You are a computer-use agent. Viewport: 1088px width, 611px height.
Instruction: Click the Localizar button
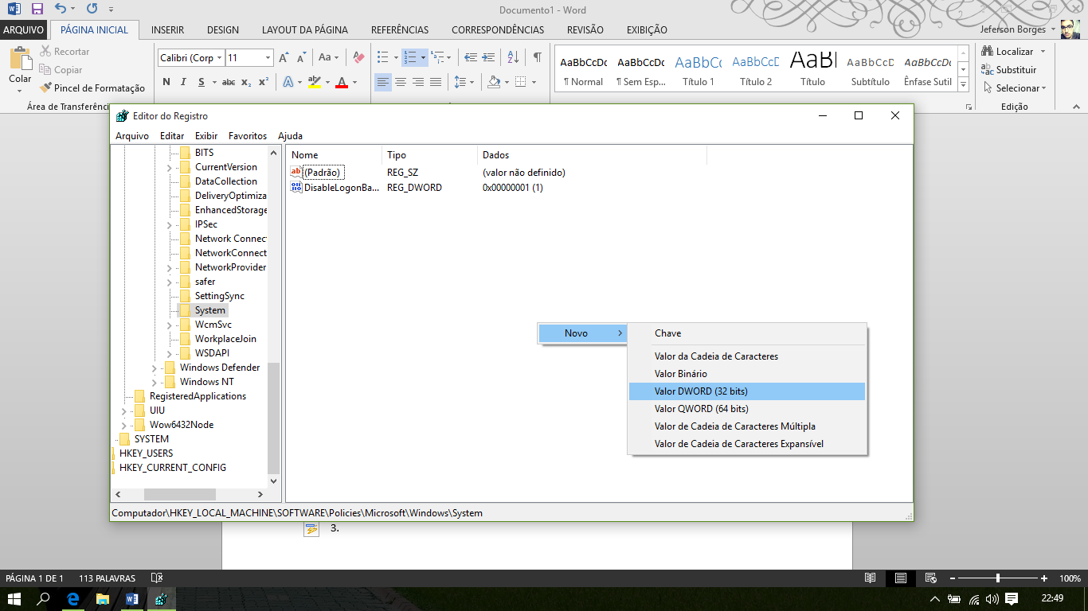click(1008, 52)
